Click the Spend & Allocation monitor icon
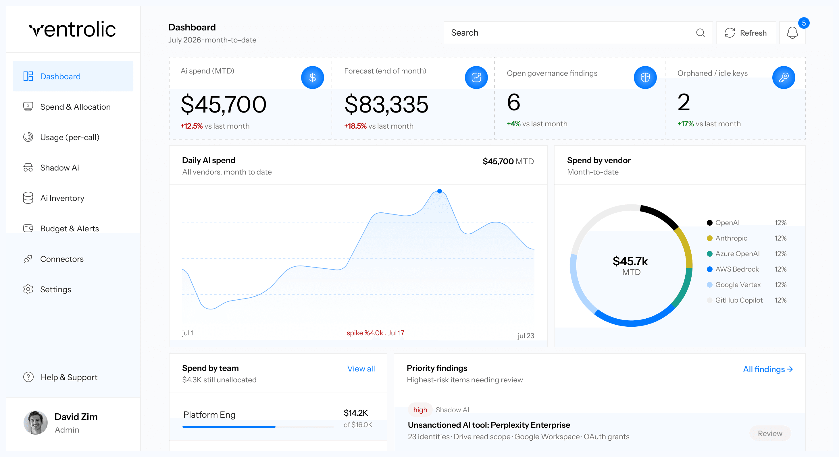Screen dimensions: 839x457 (28, 107)
